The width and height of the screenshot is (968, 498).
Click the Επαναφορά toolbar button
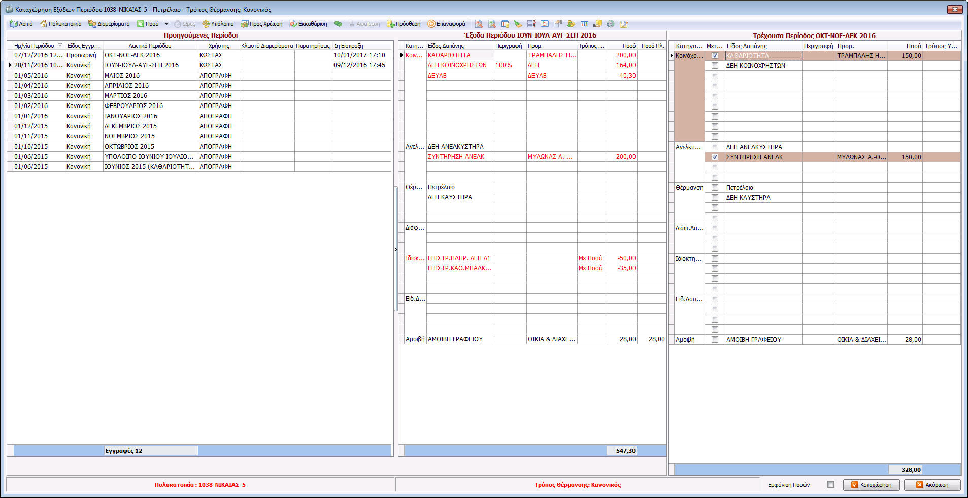pos(446,24)
